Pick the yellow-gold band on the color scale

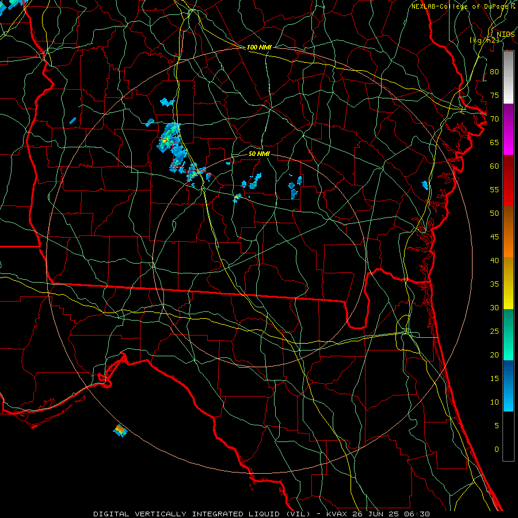point(508,283)
